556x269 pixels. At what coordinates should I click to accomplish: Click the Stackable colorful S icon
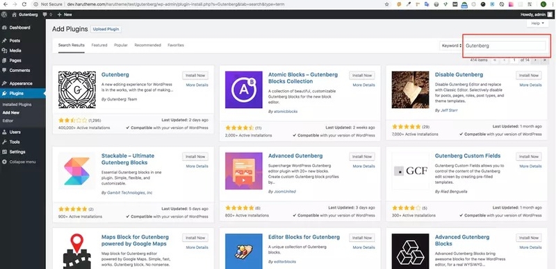pyautogui.click(x=77, y=171)
